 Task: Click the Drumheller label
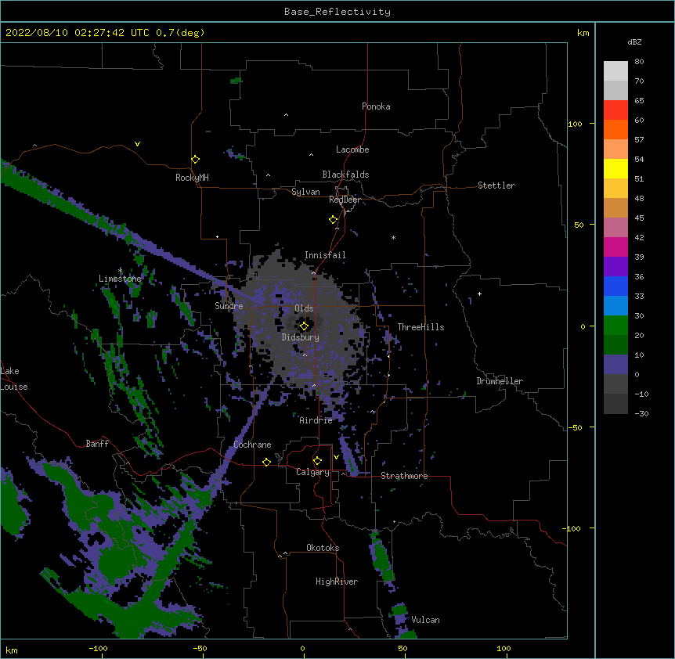click(500, 381)
